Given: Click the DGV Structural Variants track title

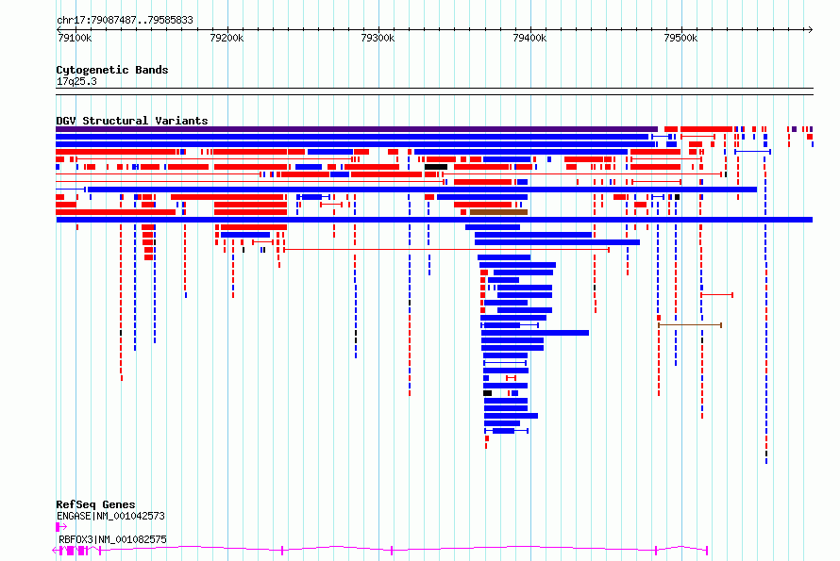Looking at the screenshot, I should point(132,121).
